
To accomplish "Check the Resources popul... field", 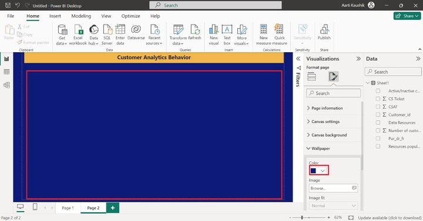I will [378, 147].
